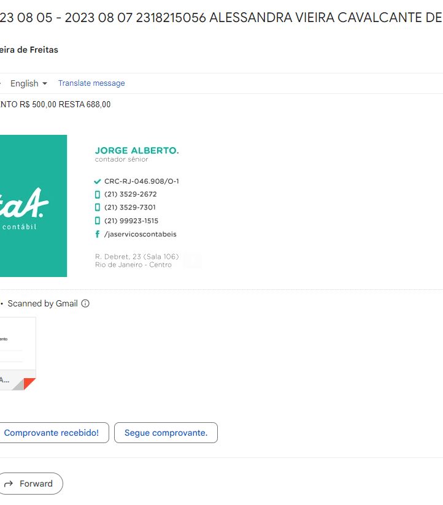Screen dimensions: 443x505
Task: Open the attached PDF thumbnail
Action: (18, 353)
